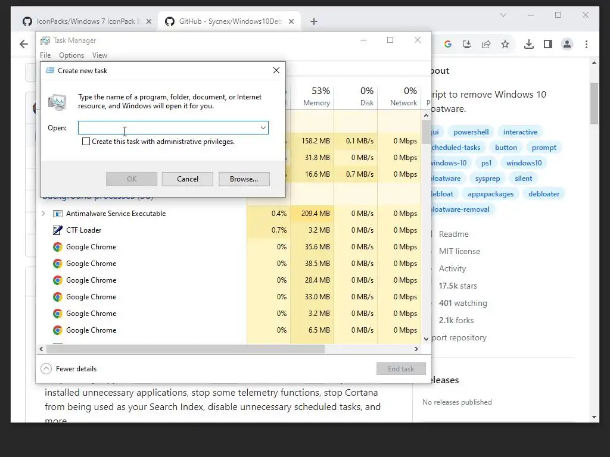
Task: Click the appxpackages topic tag
Action: [491, 194]
